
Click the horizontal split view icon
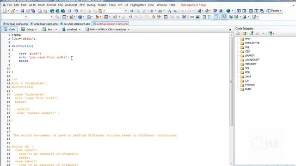coord(251,11)
